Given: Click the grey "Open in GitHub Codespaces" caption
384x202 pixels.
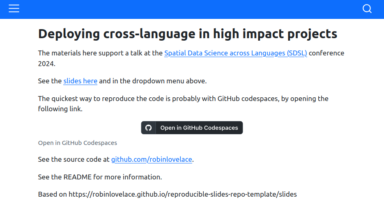Looking at the screenshot, I should coord(77,143).
